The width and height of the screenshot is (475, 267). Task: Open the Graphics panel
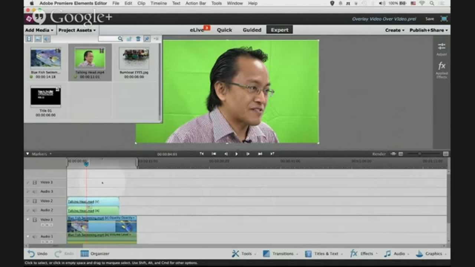[x=431, y=254]
